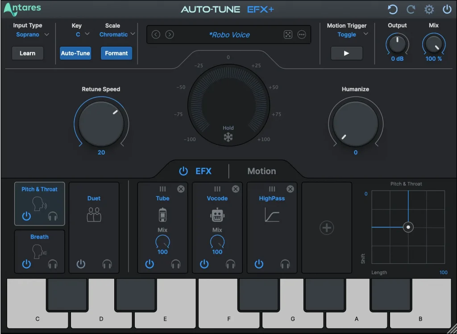Toggle the EFX section power button
Image resolution: width=457 pixels, height=334 pixels.
[x=183, y=171]
